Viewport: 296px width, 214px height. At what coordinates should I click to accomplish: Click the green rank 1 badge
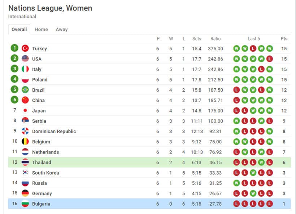pos(14,48)
